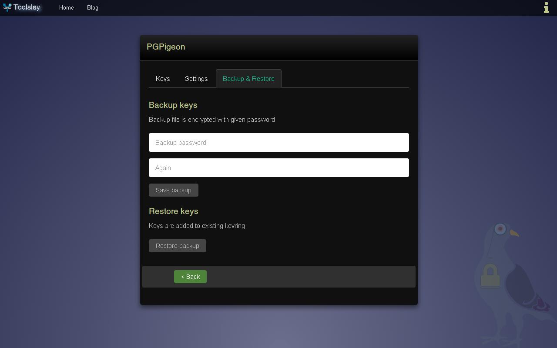
Task: Click the Backup keys heading
Action: pos(173,105)
